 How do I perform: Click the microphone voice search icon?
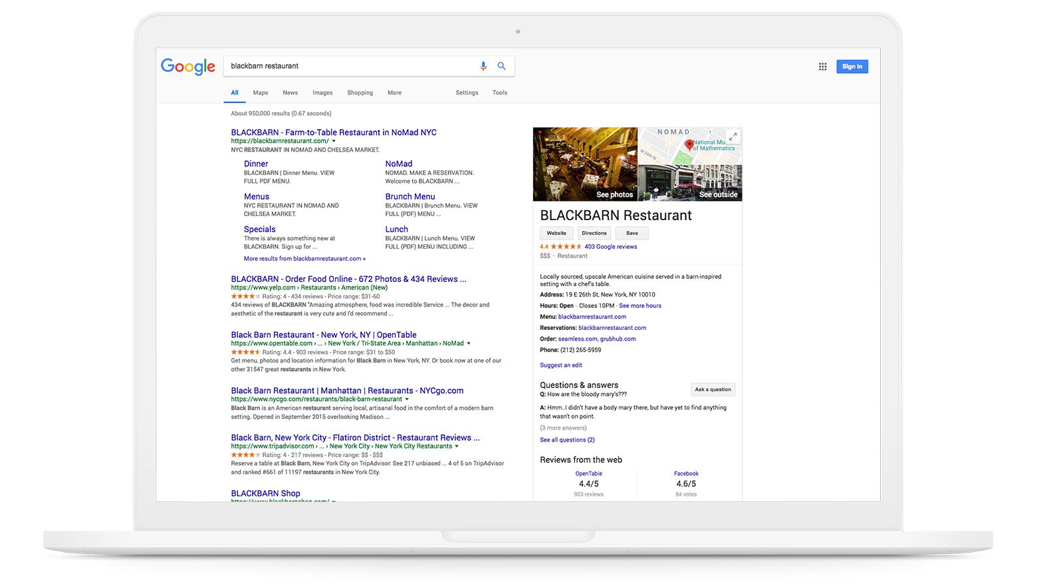pos(483,66)
